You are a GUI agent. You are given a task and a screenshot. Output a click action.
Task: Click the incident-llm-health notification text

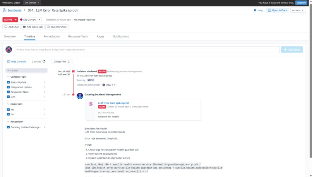click(108, 117)
